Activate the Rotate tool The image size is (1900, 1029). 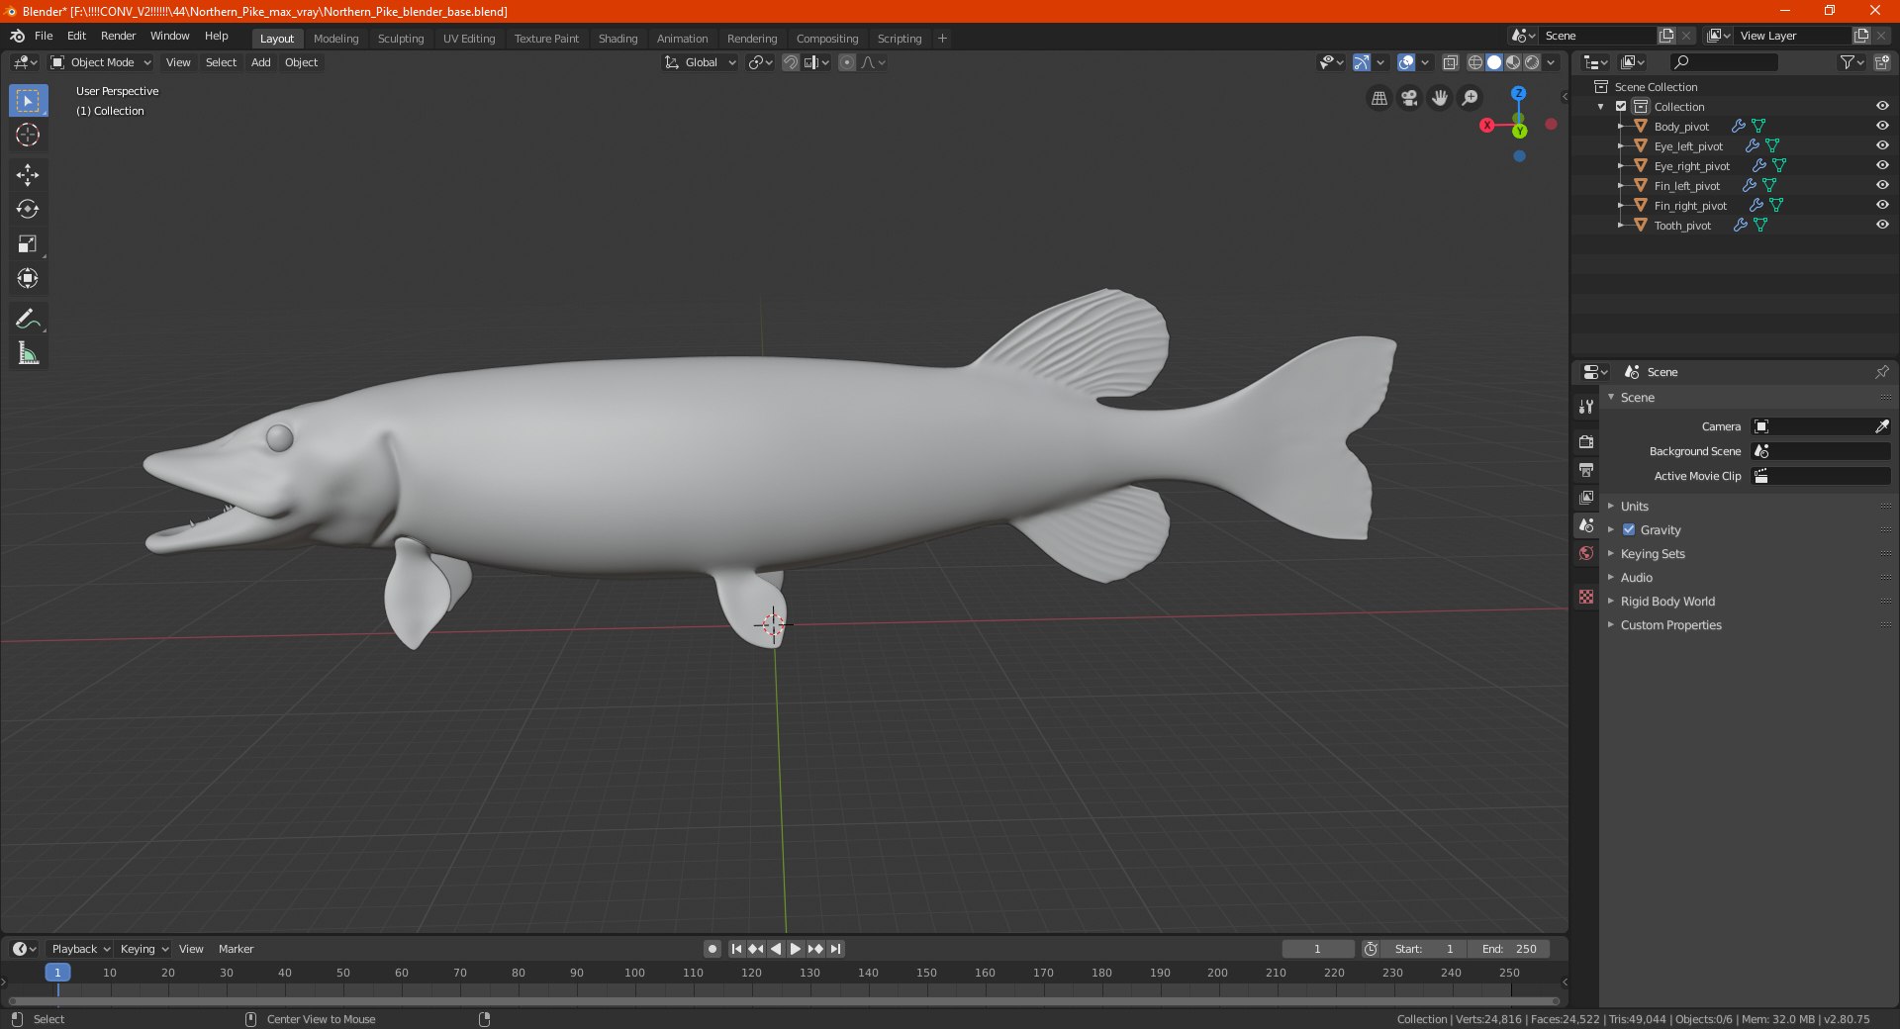[28, 210]
